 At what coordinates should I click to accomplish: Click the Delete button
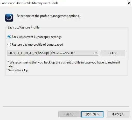click(x=113, y=53)
